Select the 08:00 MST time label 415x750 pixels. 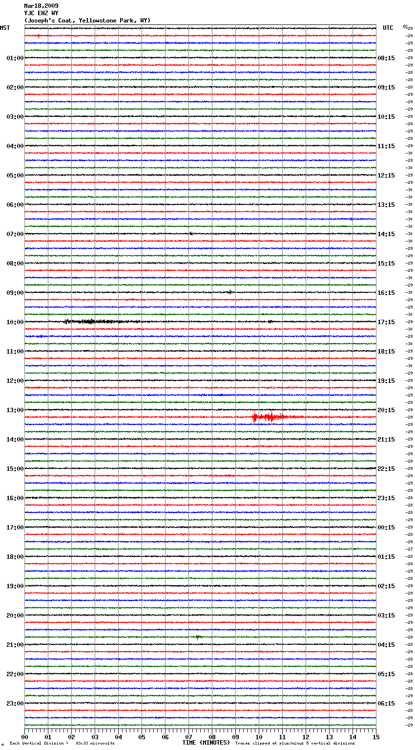15,264
